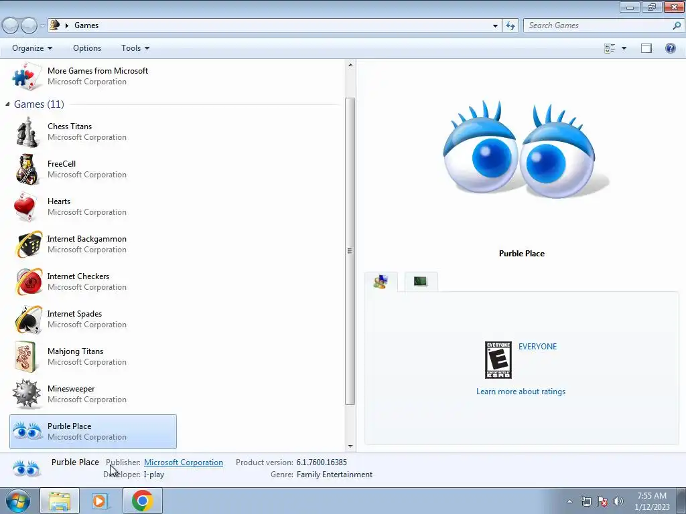Click the I-play developer value
686x514 pixels.
pyautogui.click(x=154, y=475)
